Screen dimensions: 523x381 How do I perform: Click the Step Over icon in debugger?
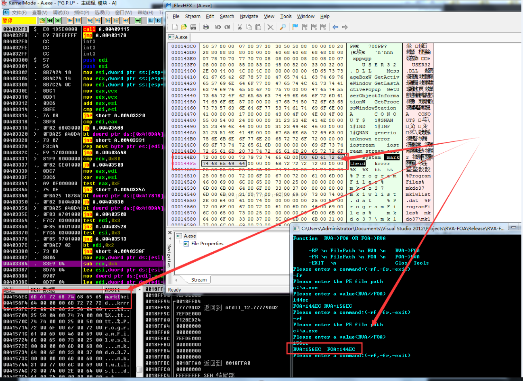(98, 21)
